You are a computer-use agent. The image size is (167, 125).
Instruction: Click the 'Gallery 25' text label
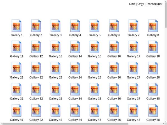[x=95, y=77]
